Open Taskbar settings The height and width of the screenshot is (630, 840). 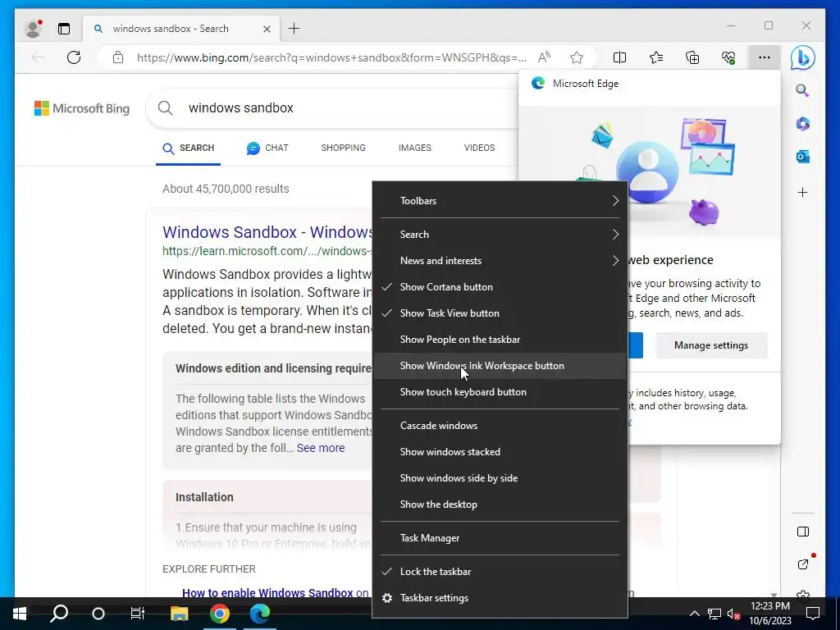(500, 598)
